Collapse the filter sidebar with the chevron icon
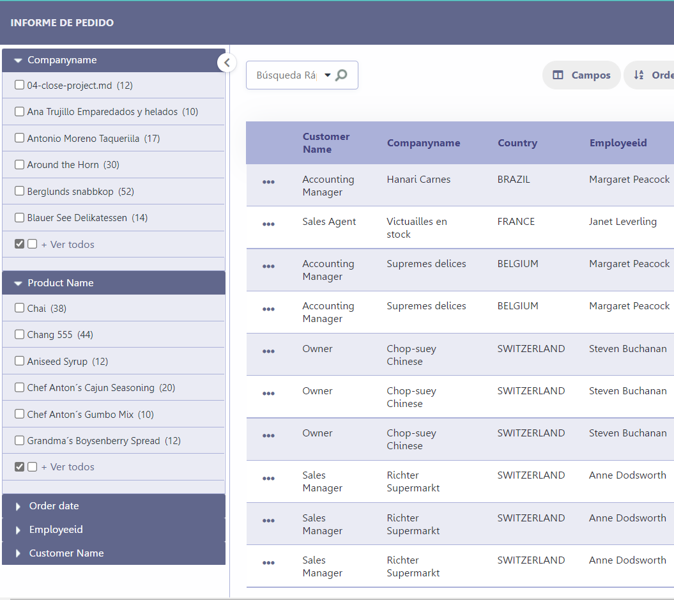Viewport: 674px width, 600px height. 227,63
